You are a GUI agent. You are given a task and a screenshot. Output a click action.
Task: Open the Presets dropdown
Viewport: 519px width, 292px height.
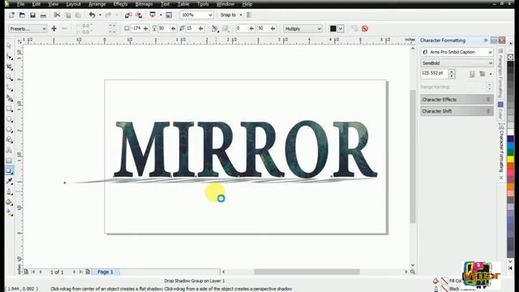[x=28, y=29]
